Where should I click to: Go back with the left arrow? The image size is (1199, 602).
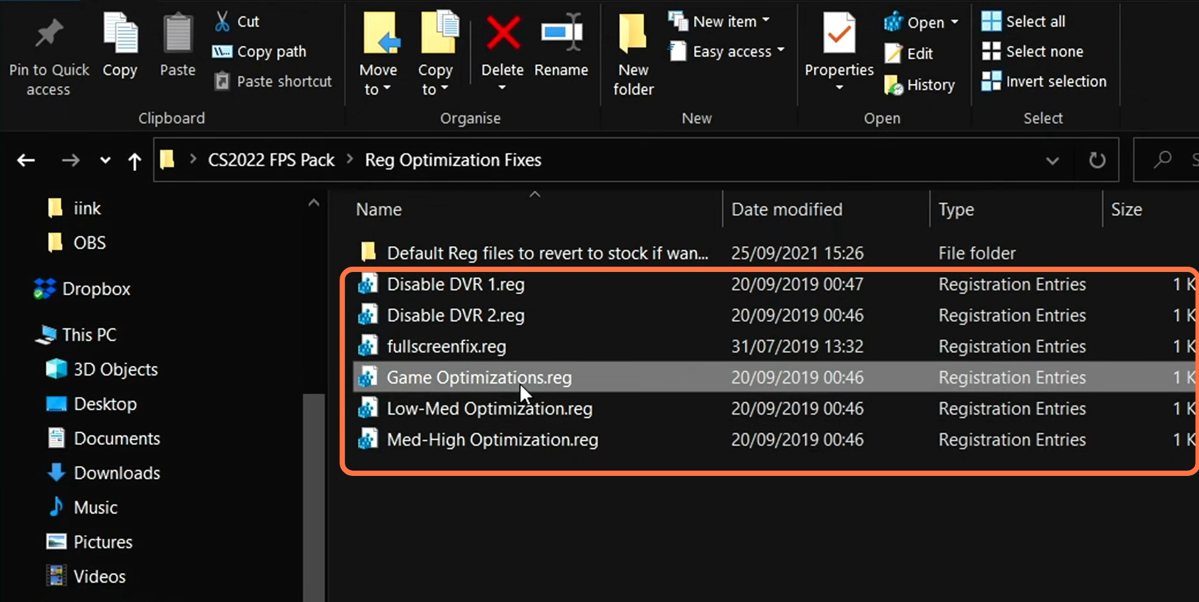coord(26,160)
